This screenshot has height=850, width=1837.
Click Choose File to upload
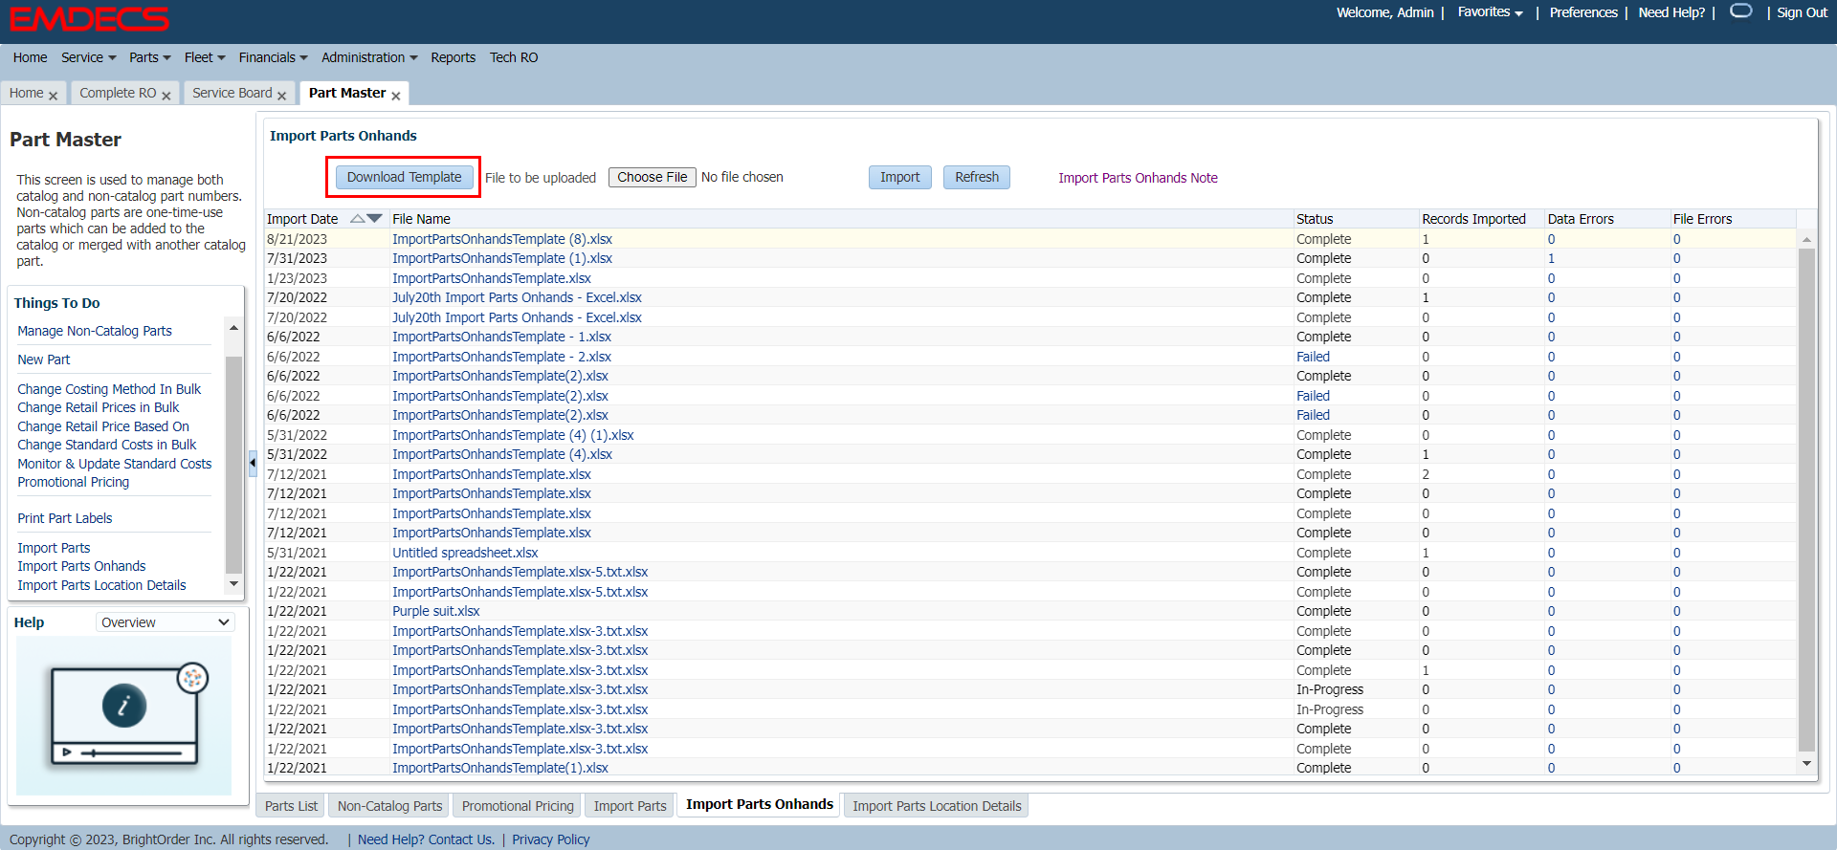point(652,177)
